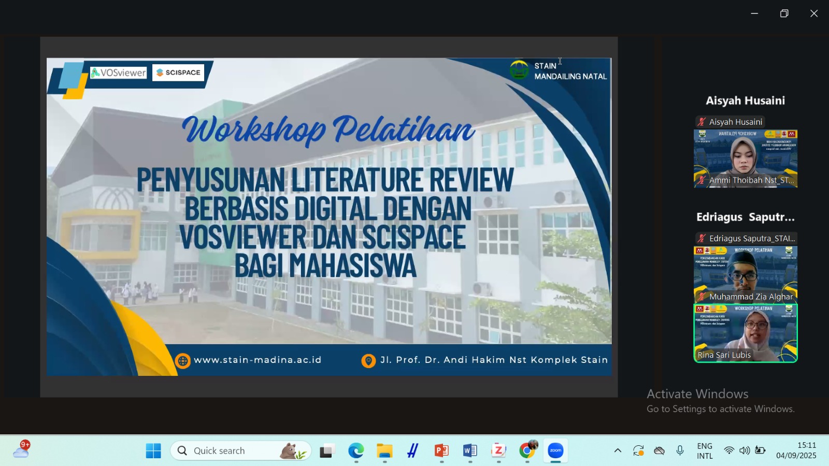Expand the hidden system tray icons chevron

pos(618,450)
